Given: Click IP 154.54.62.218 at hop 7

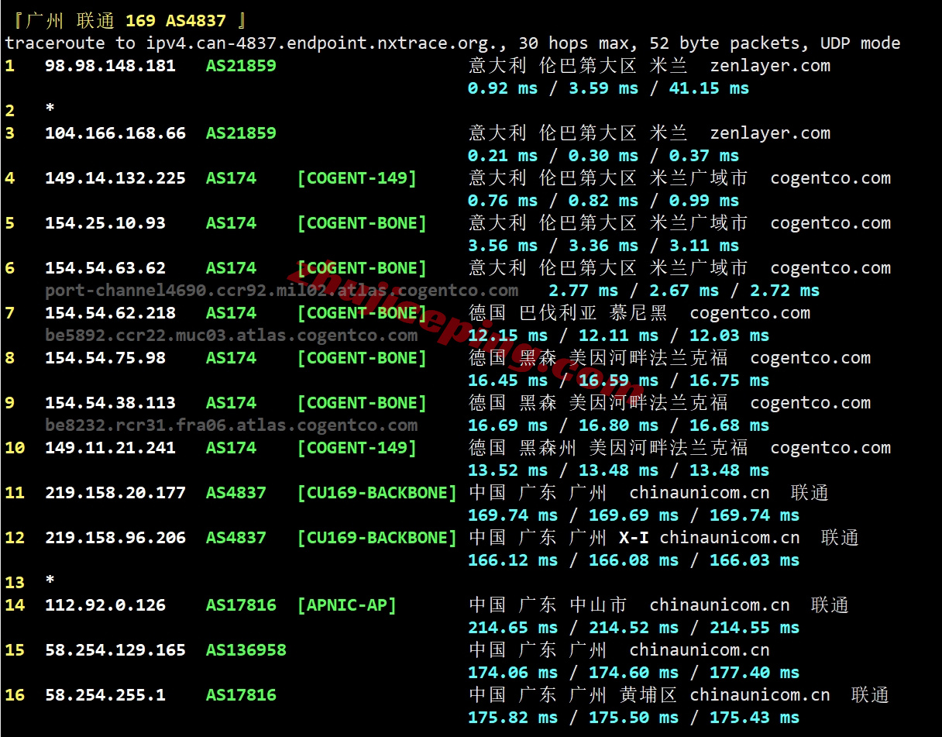Looking at the screenshot, I should (x=110, y=313).
